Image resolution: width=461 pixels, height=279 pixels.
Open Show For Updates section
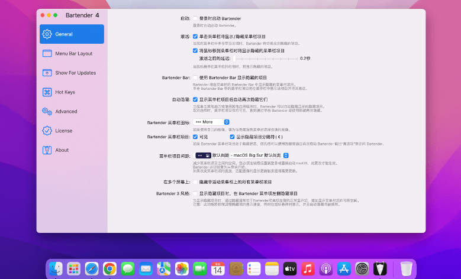coord(72,73)
